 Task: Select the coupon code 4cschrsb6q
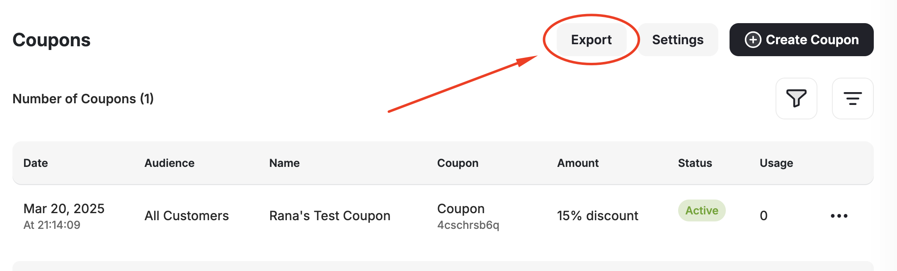[468, 225]
